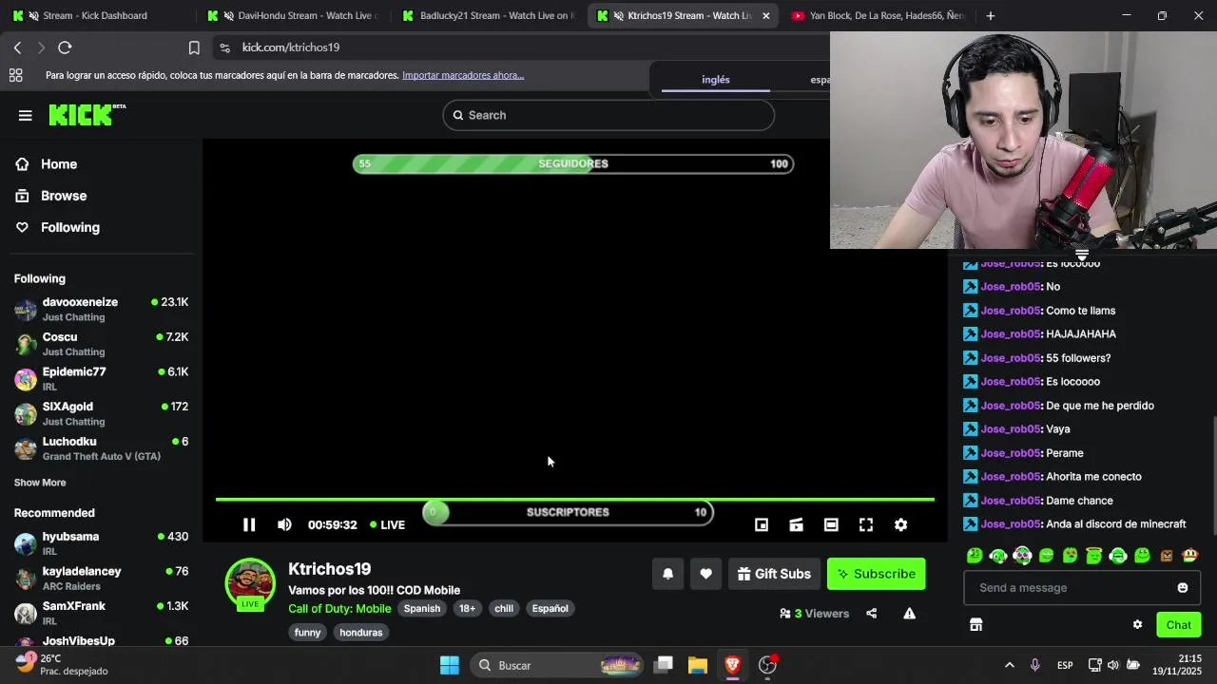Open hyubsama recommended channel

pos(102,543)
